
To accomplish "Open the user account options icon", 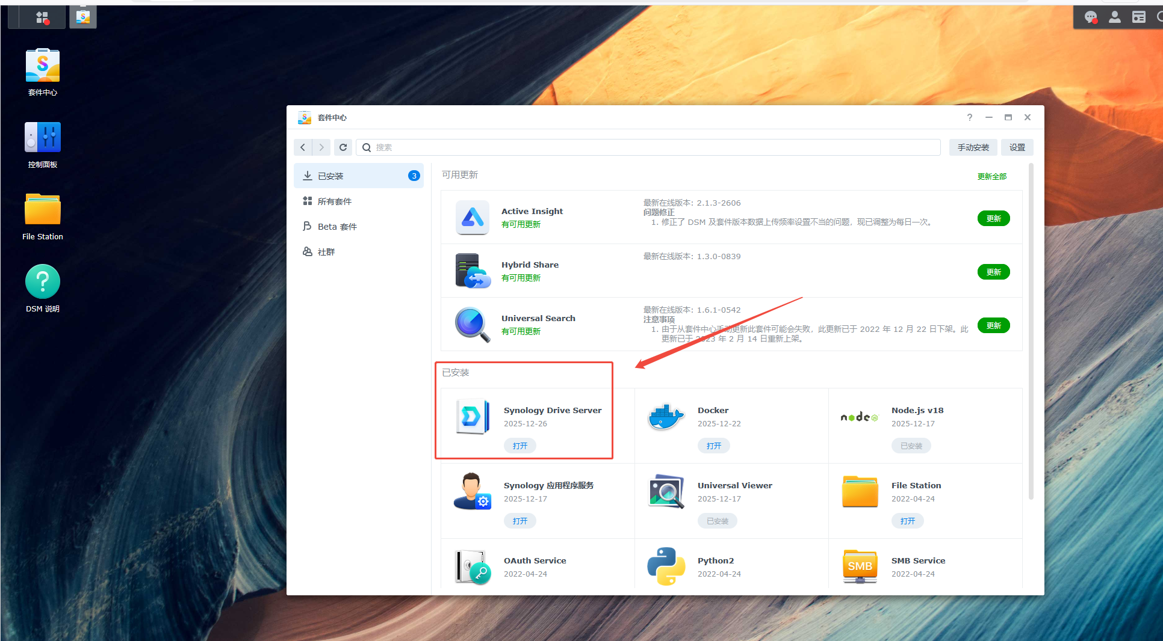I will (x=1114, y=17).
